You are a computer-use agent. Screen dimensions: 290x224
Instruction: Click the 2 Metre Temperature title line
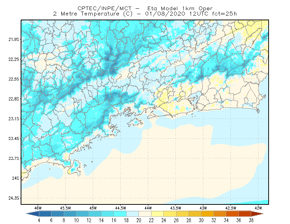click(145, 14)
